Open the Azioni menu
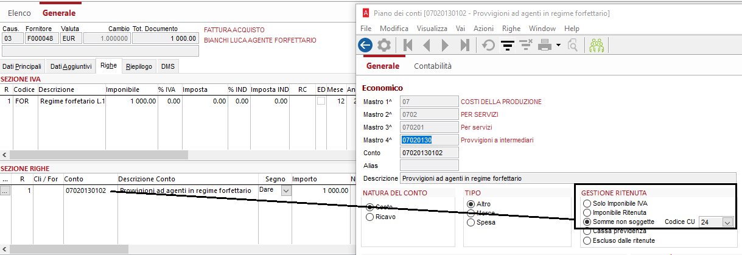Screen dimensions: 742x255 tap(484, 29)
